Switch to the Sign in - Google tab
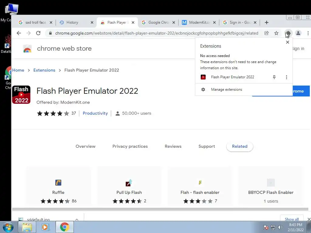Screen dimensions: 311x233 (240, 22)
